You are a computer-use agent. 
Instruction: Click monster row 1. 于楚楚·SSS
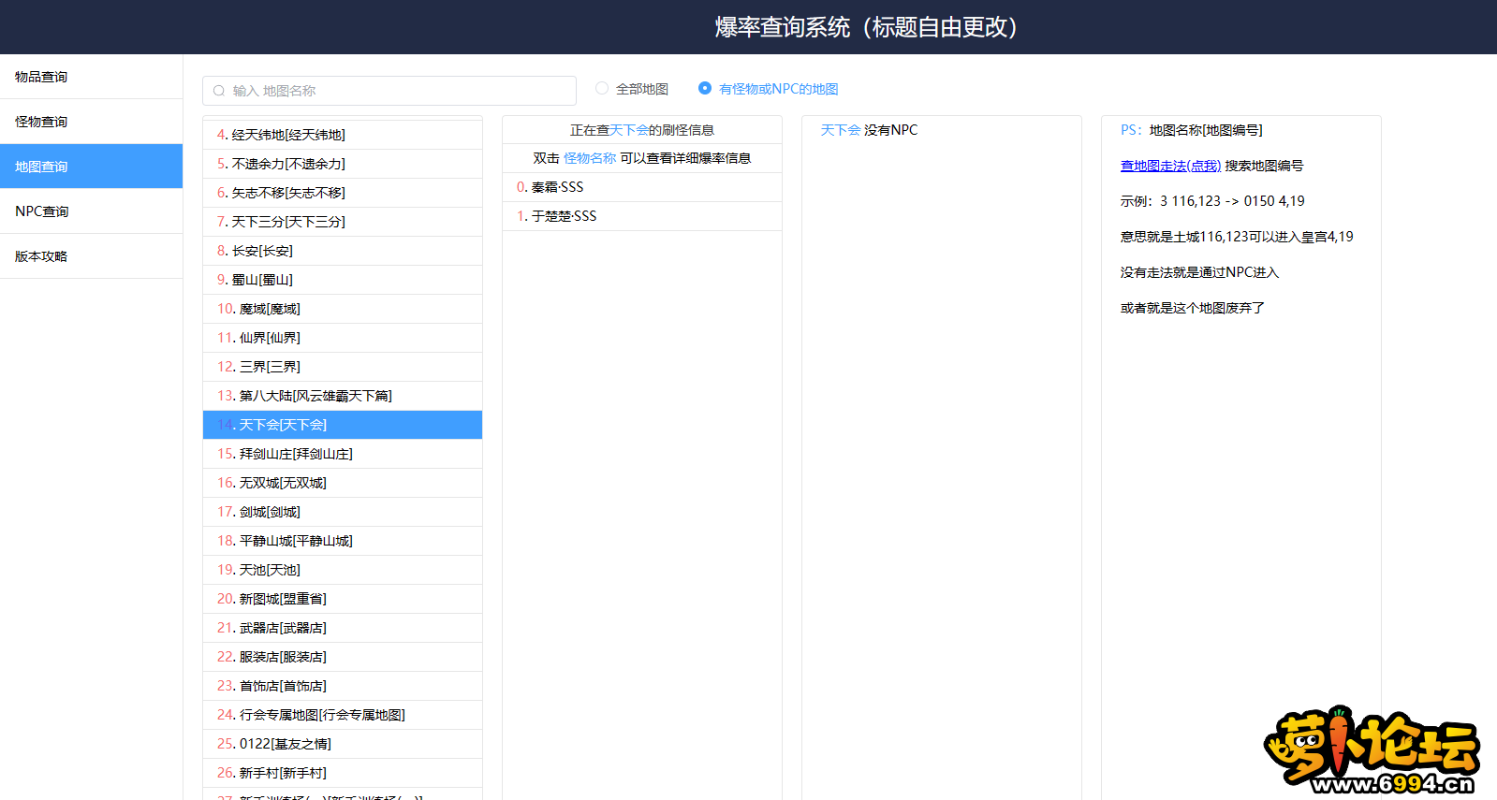click(x=642, y=216)
